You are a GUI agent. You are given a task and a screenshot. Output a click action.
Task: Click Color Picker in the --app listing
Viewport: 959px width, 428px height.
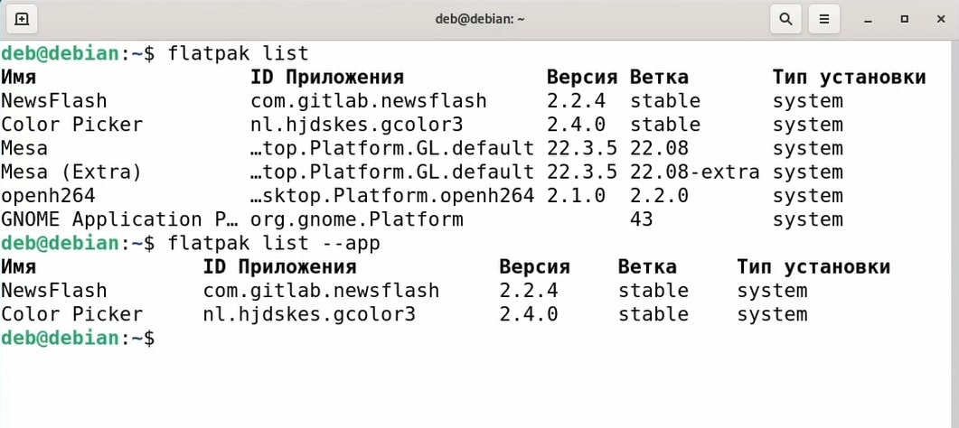pos(71,314)
